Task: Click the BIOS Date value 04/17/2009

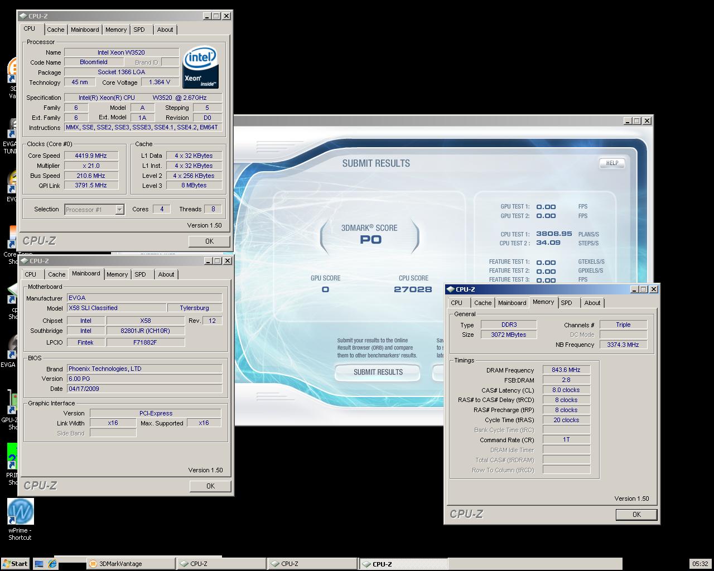Action: (144, 389)
